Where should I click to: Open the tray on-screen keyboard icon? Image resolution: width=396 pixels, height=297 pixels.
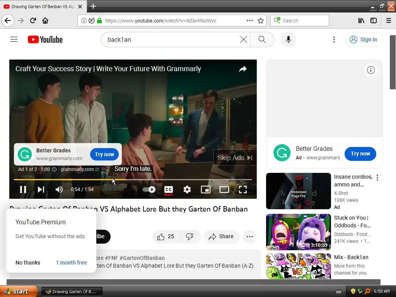(339, 292)
